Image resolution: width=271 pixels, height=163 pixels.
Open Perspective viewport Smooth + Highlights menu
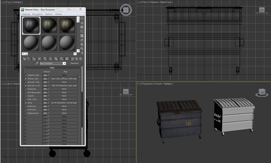click(x=164, y=84)
